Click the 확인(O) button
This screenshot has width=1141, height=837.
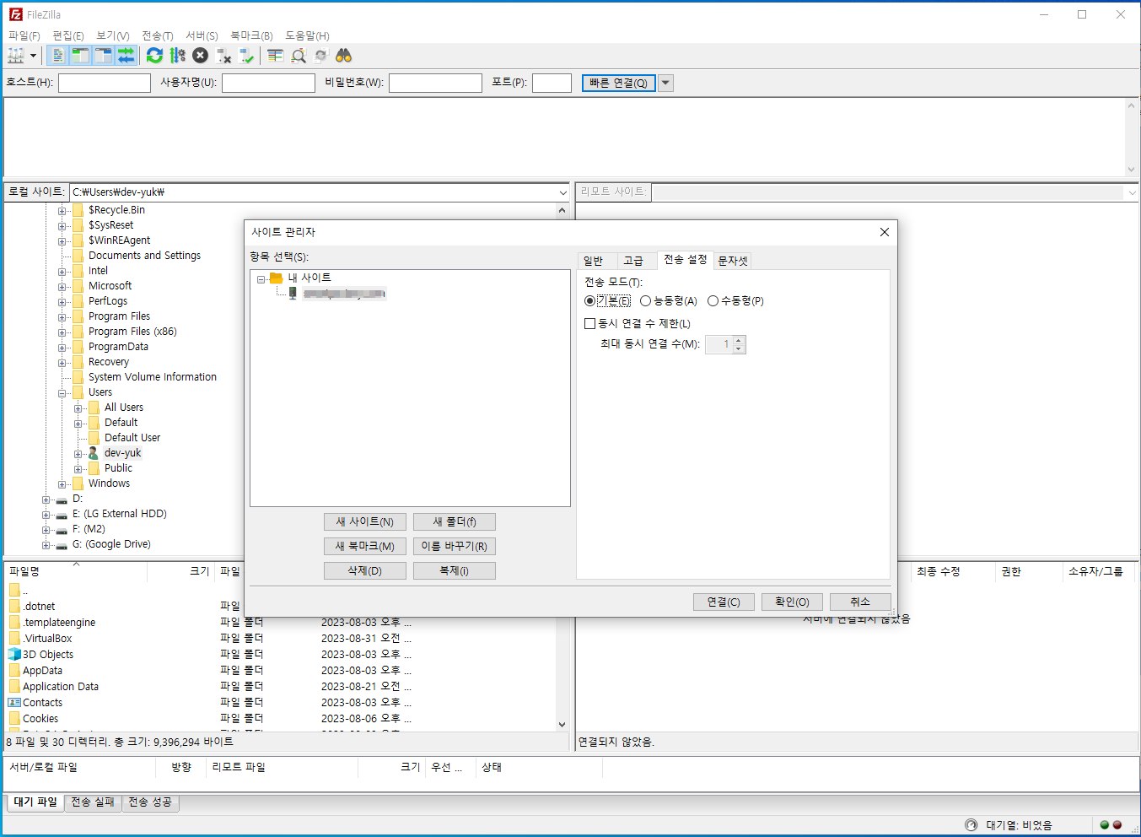(792, 602)
